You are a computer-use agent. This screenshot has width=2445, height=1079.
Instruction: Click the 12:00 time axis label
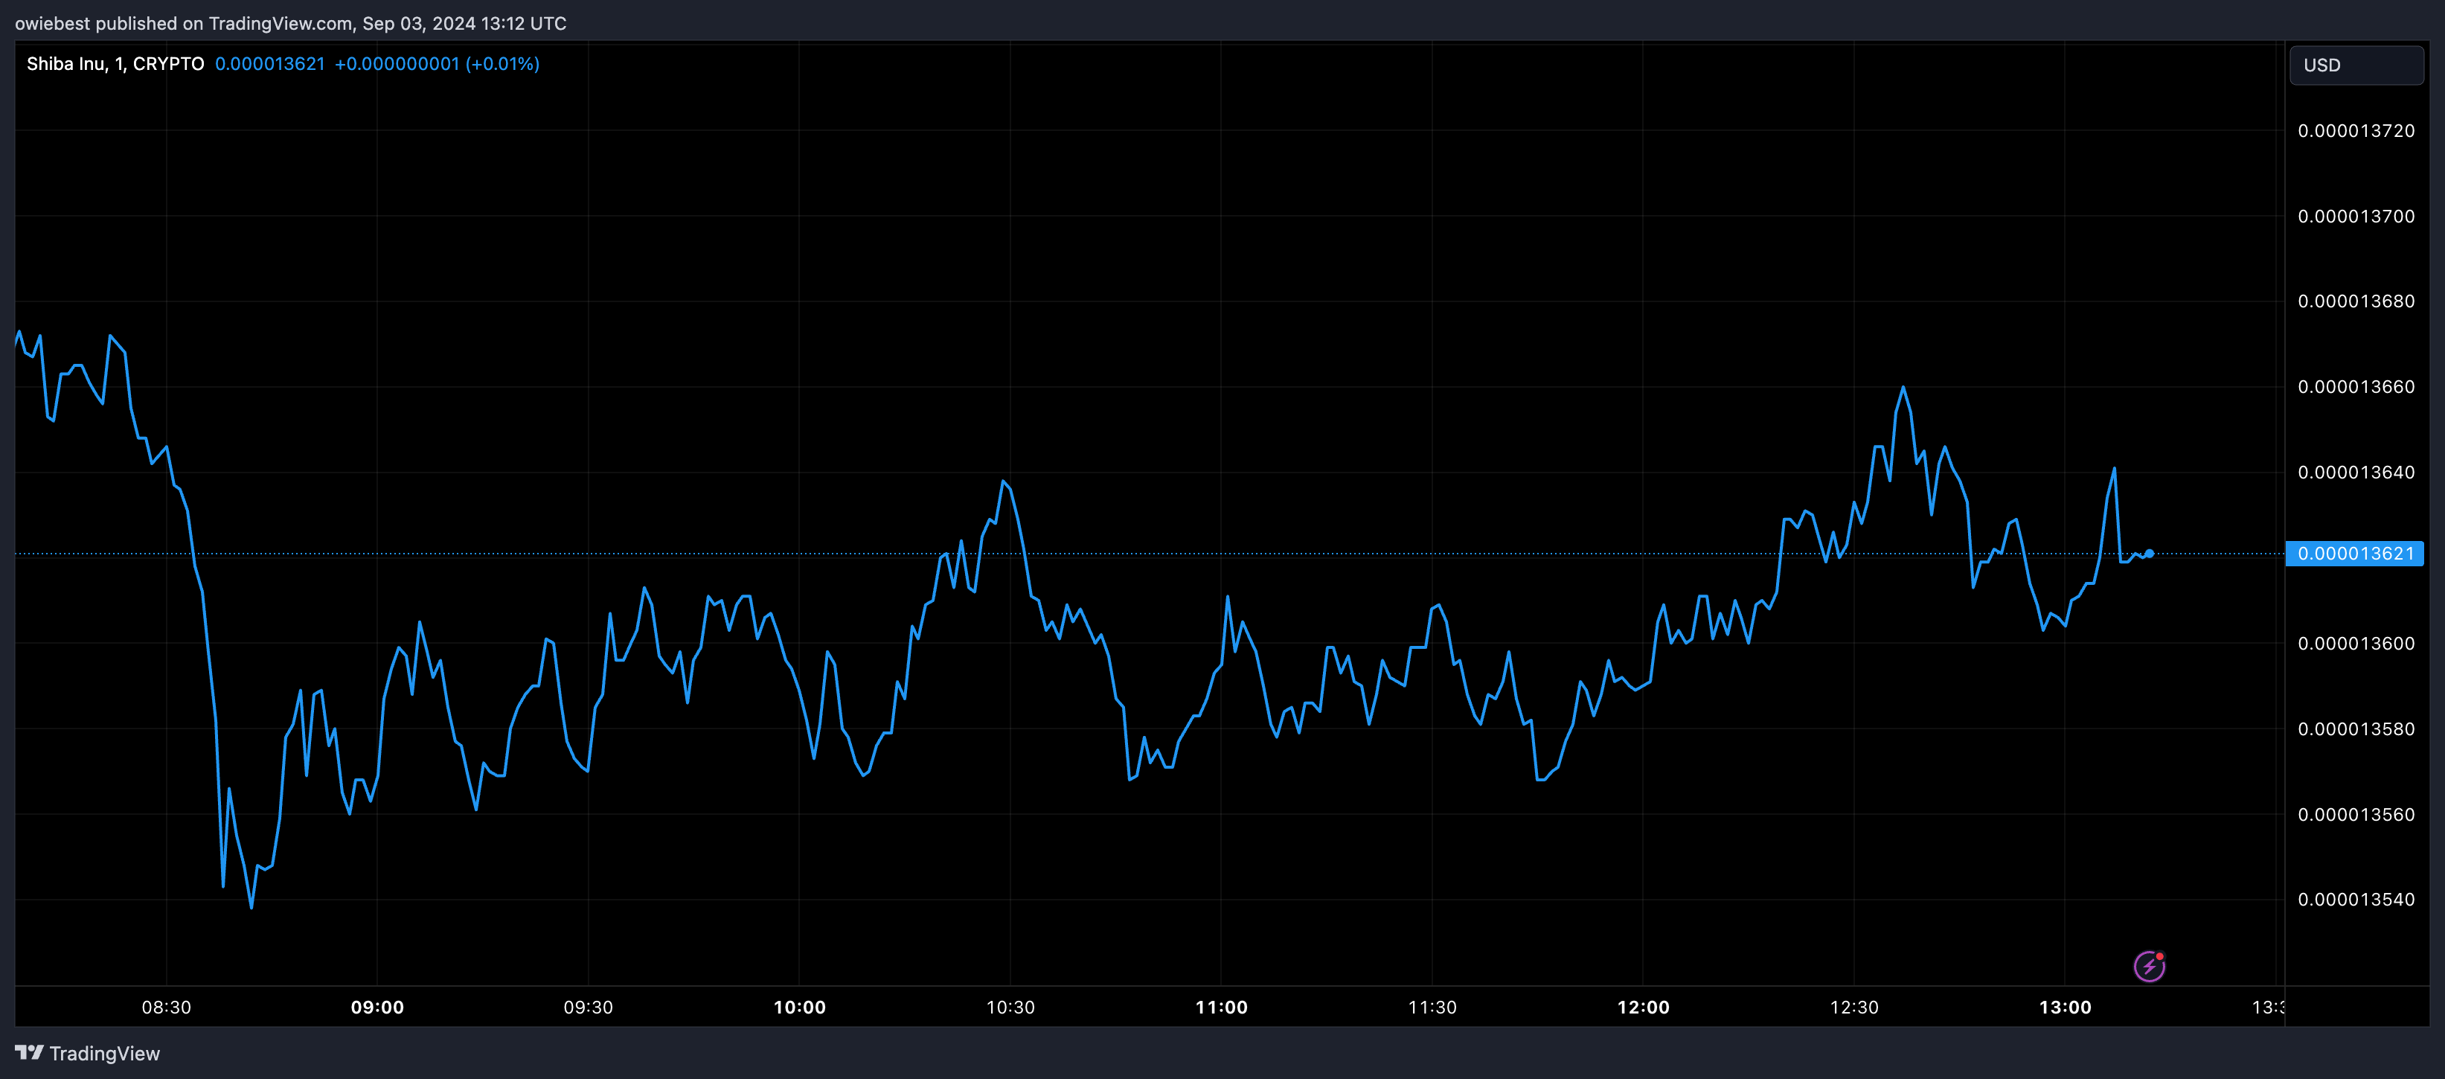pyautogui.click(x=1643, y=1007)
